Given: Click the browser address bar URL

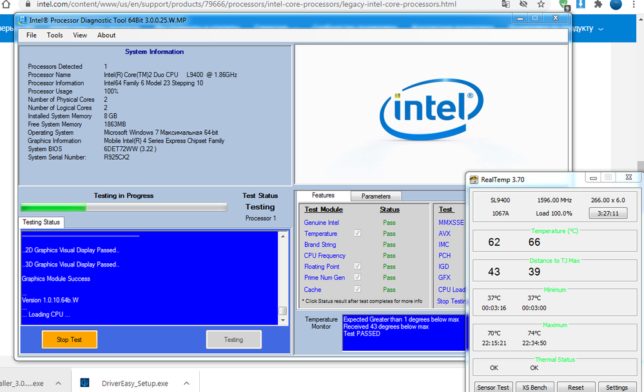Looking at the screenshot, I should coord(246,4).
